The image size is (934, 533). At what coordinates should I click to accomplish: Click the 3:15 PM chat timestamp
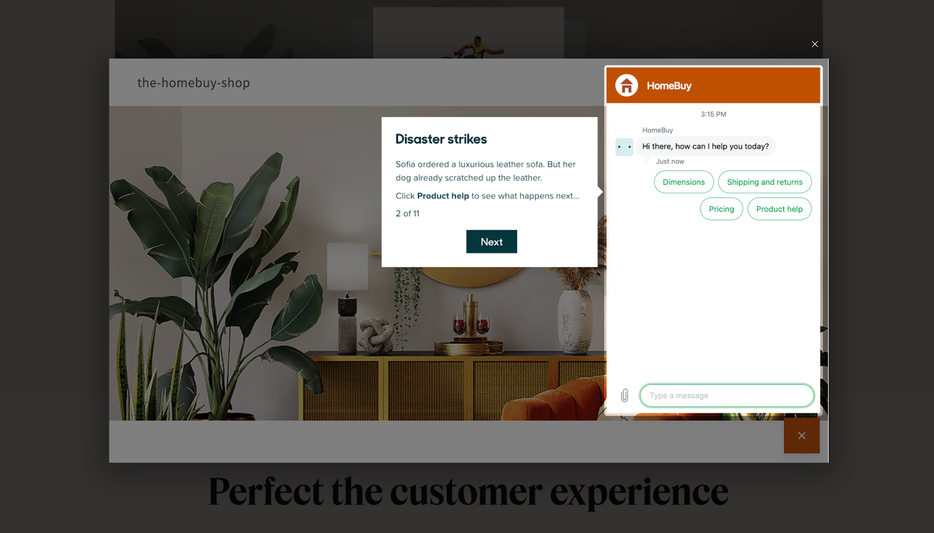point(713,114)
